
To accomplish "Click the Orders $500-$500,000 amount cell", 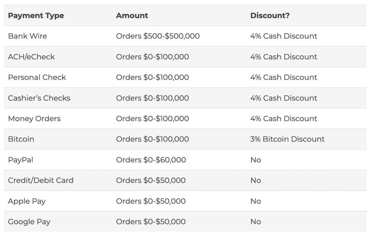I will [158, 36].
